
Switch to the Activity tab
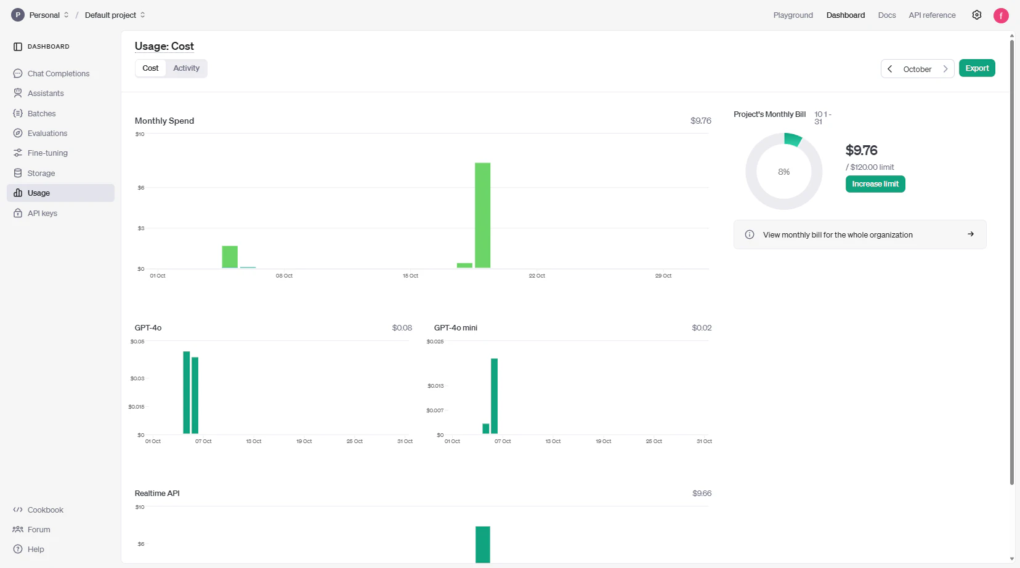tap(187, 68)
